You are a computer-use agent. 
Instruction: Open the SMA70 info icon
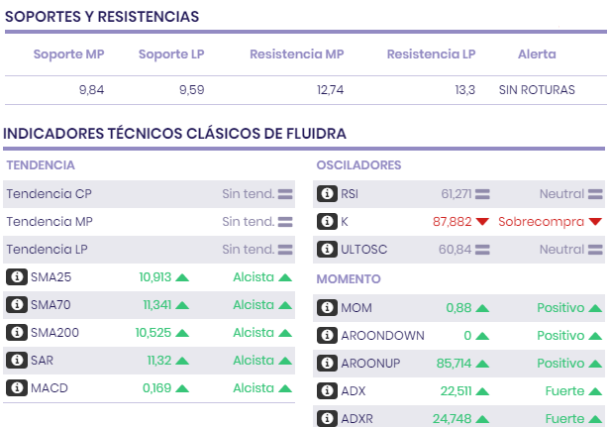(16, 305)
